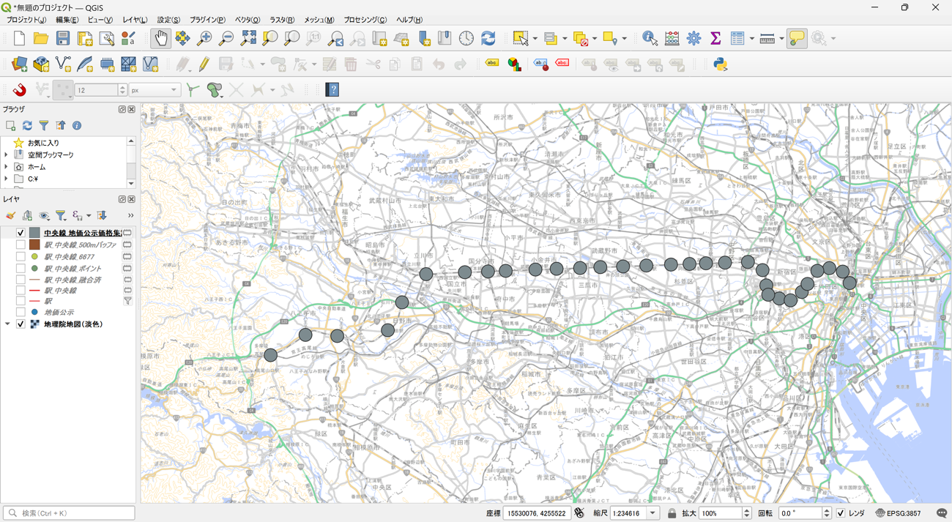Screen dimensions: 952x522
Task: Click the messages icon in the status bar
Action: [x=942, y=513]
